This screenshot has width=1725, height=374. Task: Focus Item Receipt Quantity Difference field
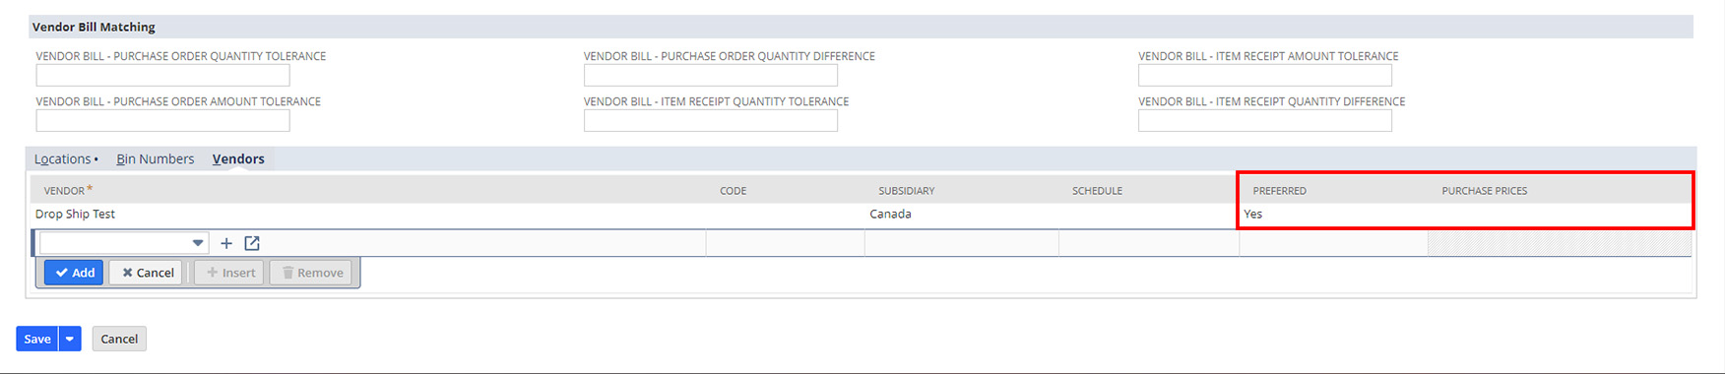pyautogui.click(x=1265, y=120)
